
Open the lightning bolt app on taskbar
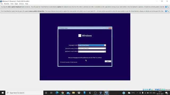click(90, 93)
